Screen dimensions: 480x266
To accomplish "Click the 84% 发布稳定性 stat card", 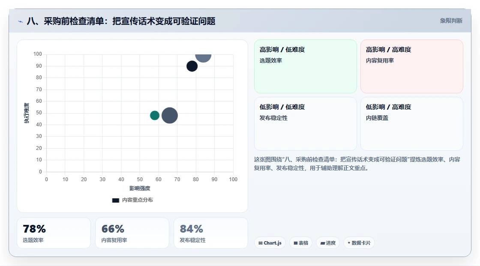I will point(210,233).
